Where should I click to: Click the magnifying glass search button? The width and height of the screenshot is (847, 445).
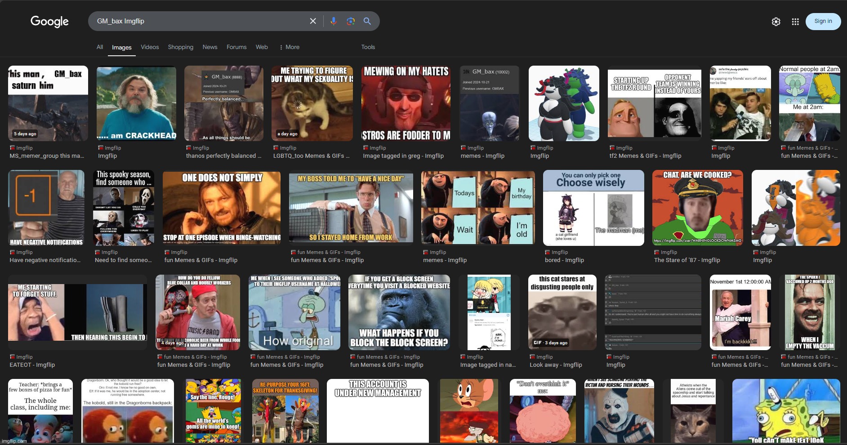point(367,21)
